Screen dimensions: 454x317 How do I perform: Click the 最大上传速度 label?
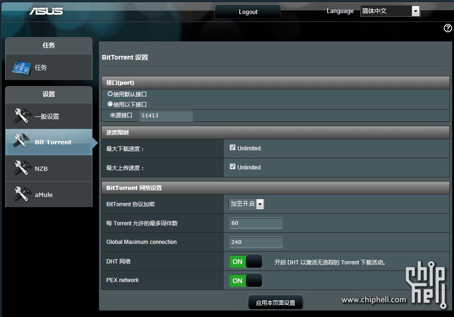pos(125,168)
